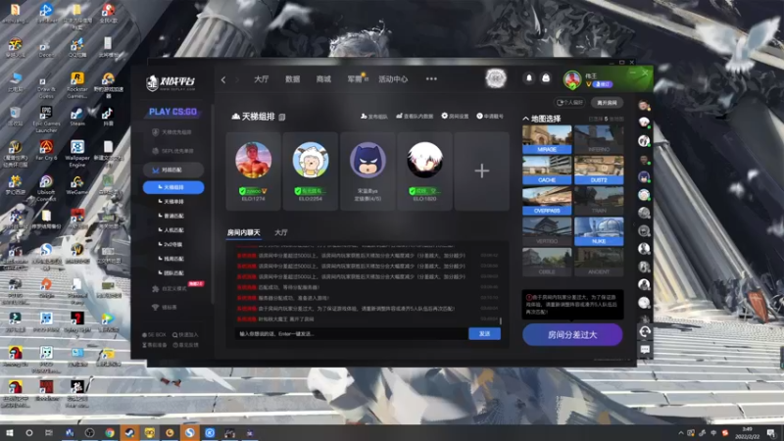The width and height of the screenshot is (784, 441).
Task: Click the 房间分差过大 match button
Action: coord(572,334)
